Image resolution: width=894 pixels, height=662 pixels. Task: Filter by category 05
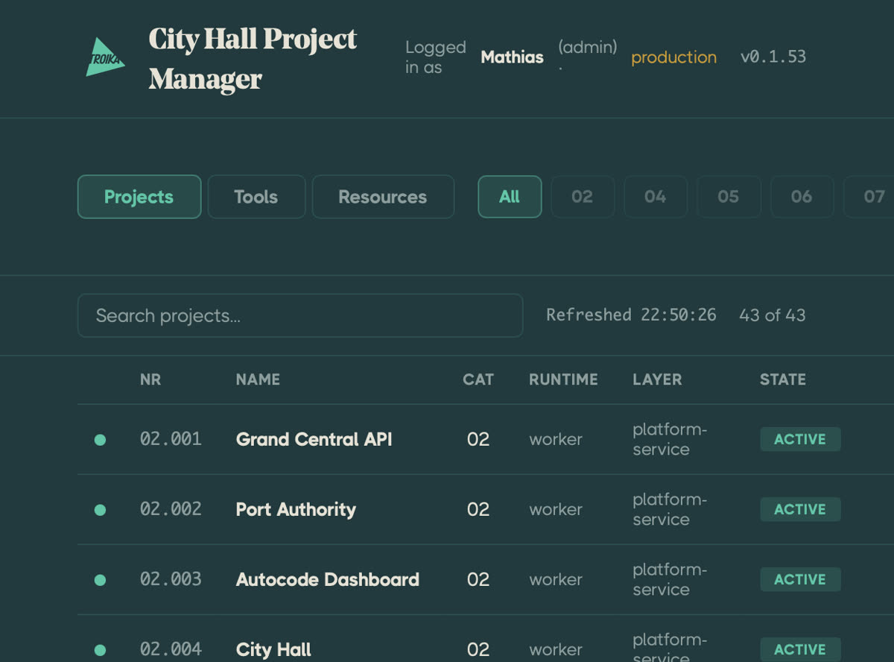click(x=729, y=197)
